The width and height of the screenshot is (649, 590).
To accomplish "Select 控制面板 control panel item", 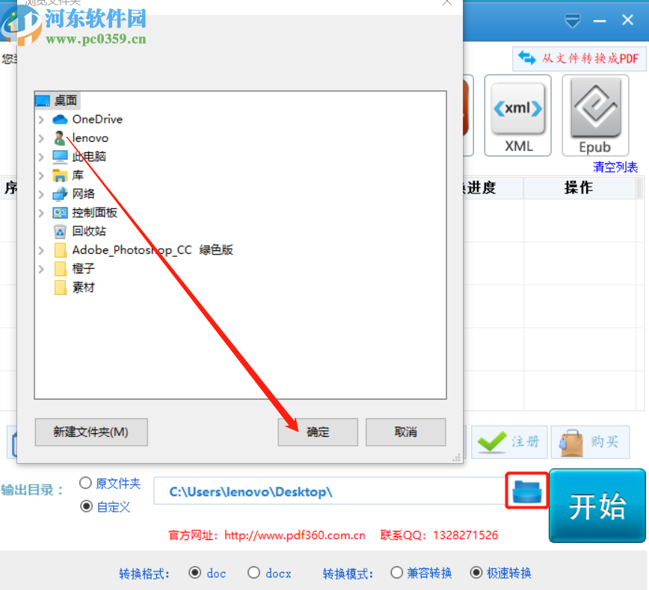I will click(94, 213).
